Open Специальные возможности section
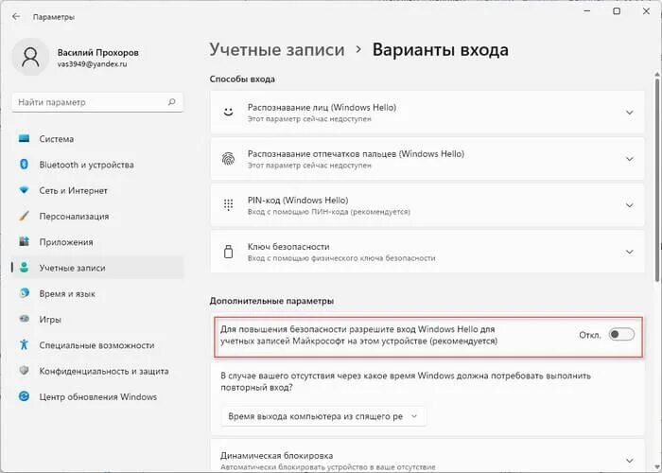 [97, 344]
